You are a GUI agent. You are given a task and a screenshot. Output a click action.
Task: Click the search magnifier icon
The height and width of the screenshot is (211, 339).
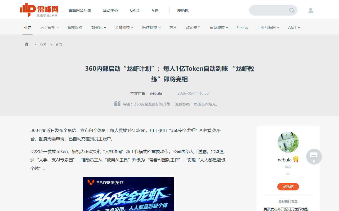292,10
